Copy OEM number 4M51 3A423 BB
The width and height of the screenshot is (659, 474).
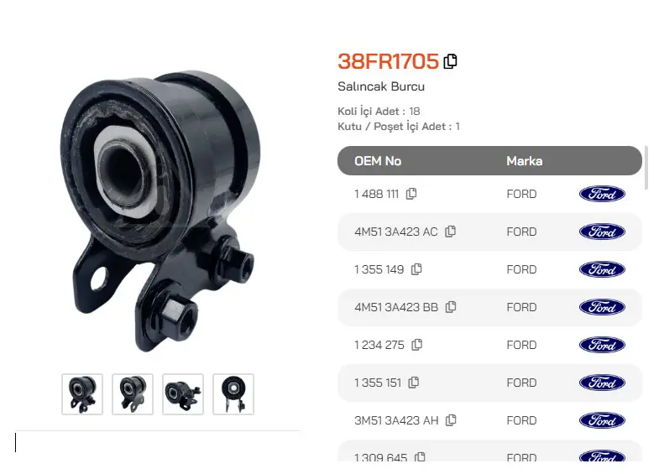(x=451, y=307)
